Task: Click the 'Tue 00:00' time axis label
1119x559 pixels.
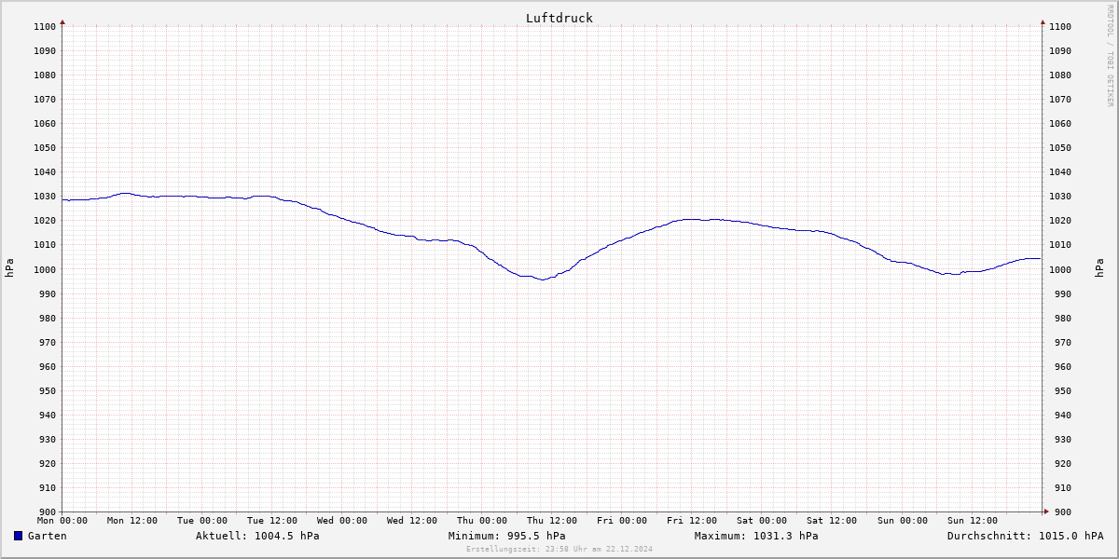Action: click(x=202, y=521)
